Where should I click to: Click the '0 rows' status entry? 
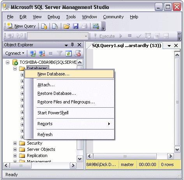click(167, 164)
